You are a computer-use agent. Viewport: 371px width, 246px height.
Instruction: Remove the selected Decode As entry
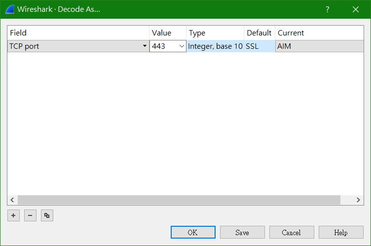point(30,215)
